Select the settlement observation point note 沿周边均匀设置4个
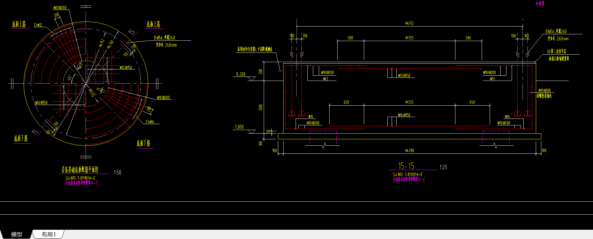Viewport: 593px width, 239px height. click(255, 49)
